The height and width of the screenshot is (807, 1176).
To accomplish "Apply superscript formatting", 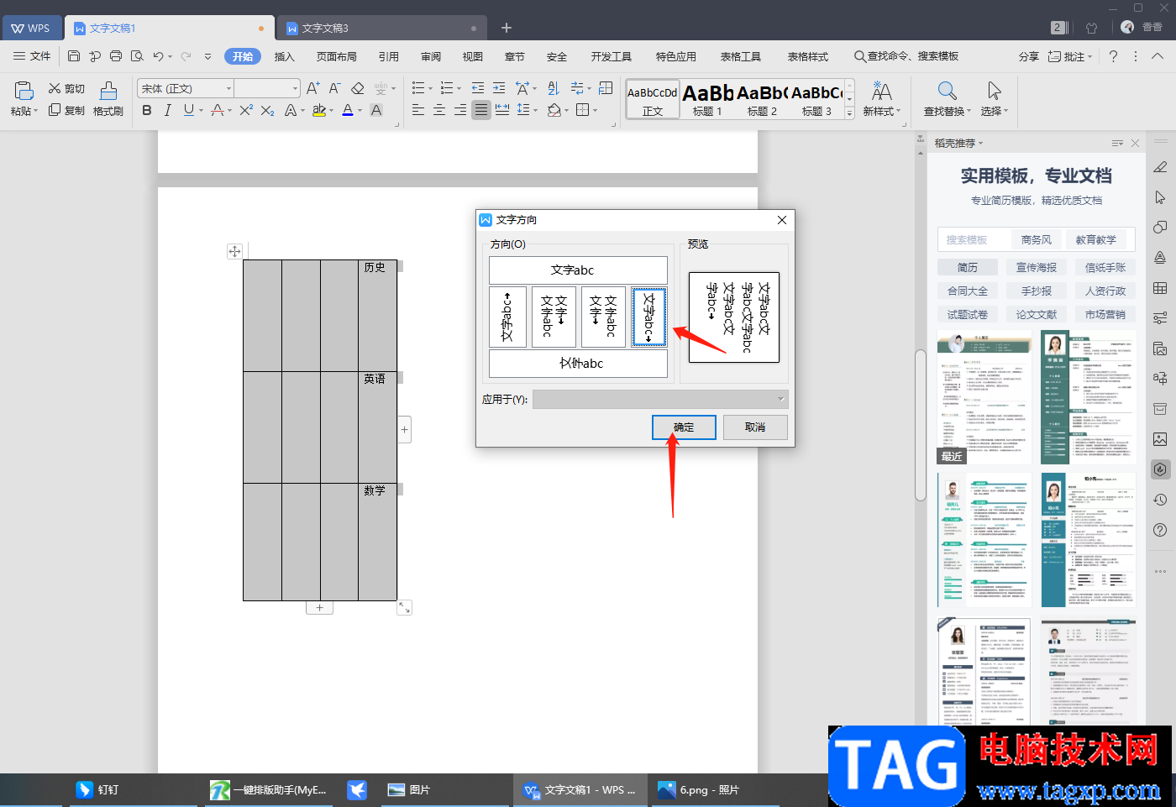I will pos(246,110).
